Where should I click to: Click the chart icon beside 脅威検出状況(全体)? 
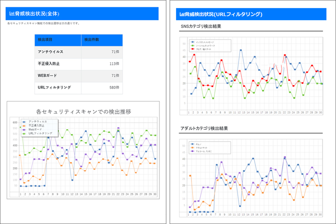12,14
